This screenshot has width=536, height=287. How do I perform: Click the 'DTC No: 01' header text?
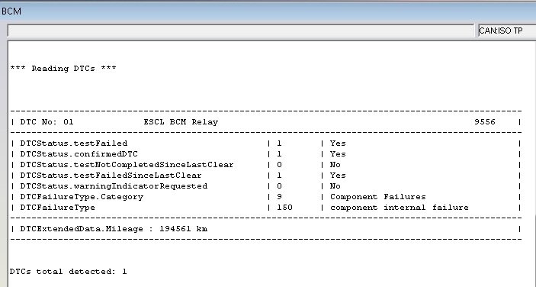(x=47, y=122)
